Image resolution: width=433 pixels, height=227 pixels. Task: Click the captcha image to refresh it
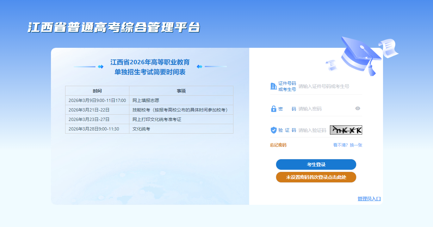click(346, 130)
